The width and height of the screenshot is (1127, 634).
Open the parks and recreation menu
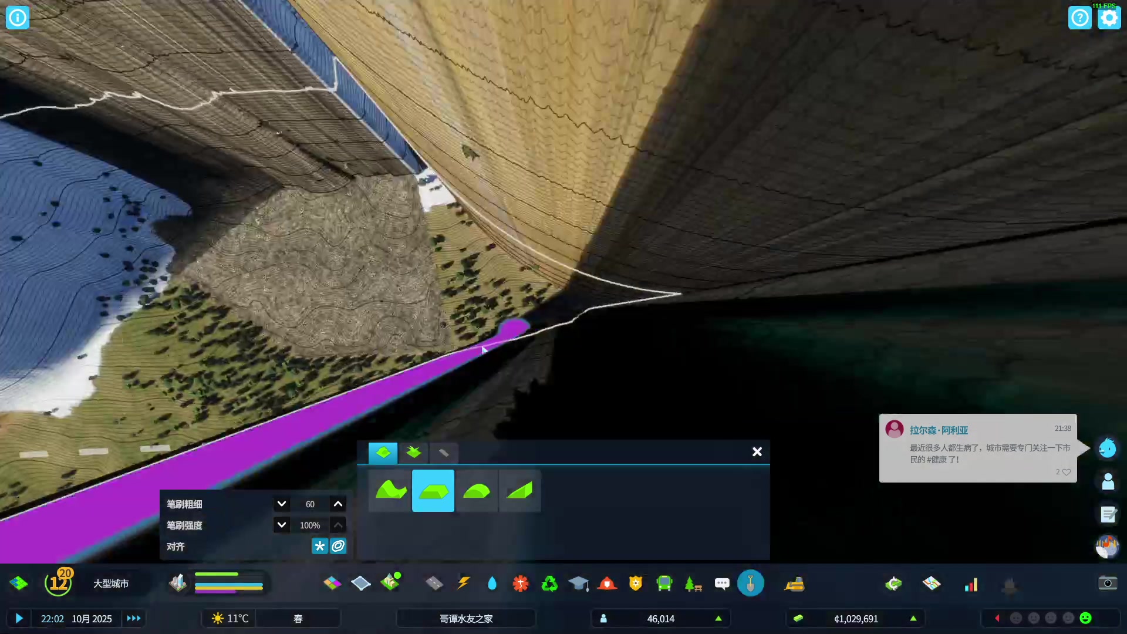693,583
